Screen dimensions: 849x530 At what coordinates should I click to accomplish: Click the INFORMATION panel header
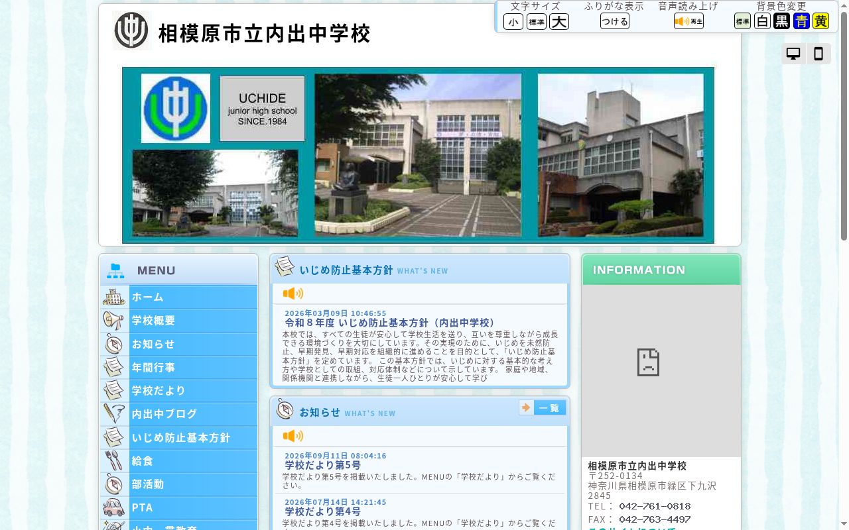point(661,270)
